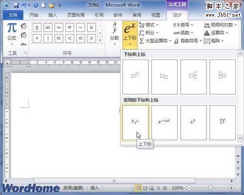
Task: Click the 英语(美国) language status button
Action: pyautogui.click(x=73, y=188)
